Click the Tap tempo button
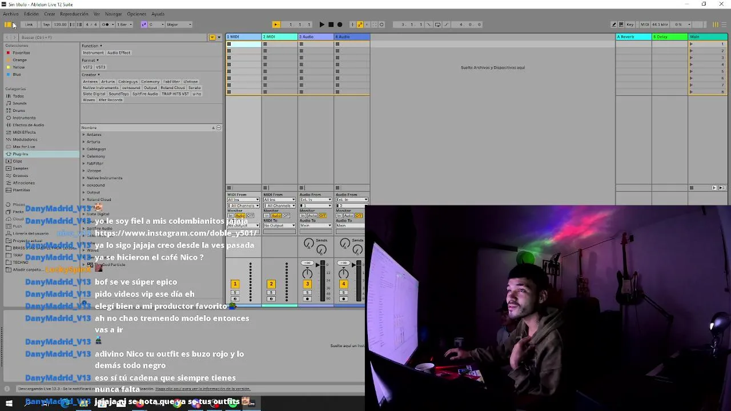This screenshot has height=411, width=731. (x=46, y=25)
